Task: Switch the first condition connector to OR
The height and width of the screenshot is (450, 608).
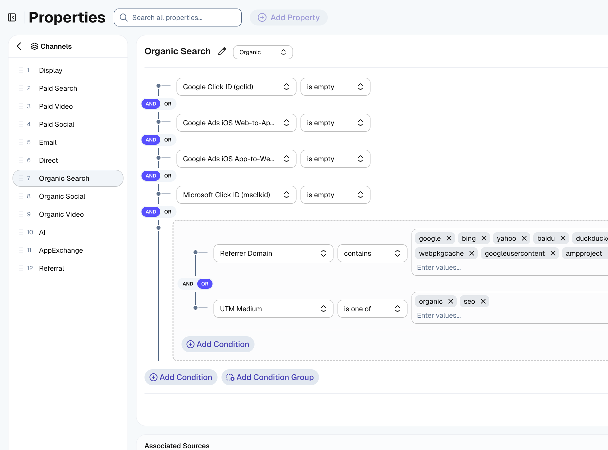Action: [168, 104]
